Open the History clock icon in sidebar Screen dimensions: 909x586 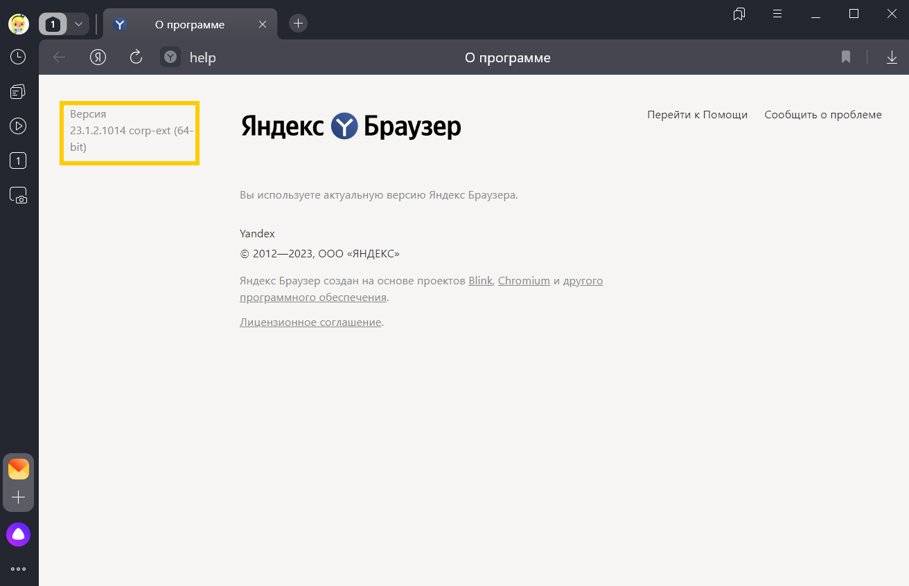pos(18,57)
